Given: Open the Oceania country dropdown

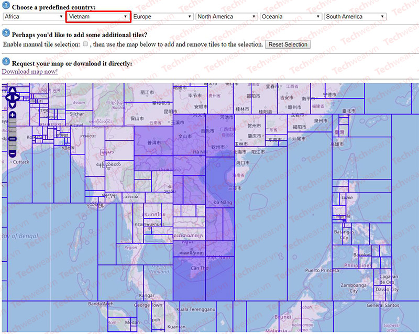Looking at the screenshot, I should (x=291, y=17).
